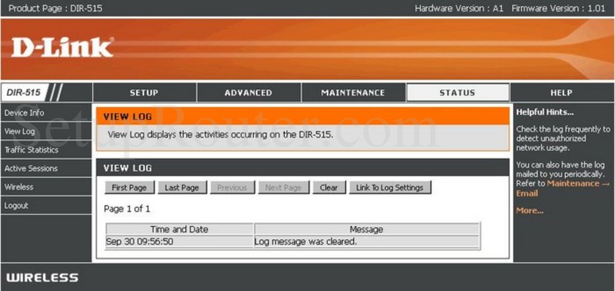Select the Time and Date column header

pos(179,230)
